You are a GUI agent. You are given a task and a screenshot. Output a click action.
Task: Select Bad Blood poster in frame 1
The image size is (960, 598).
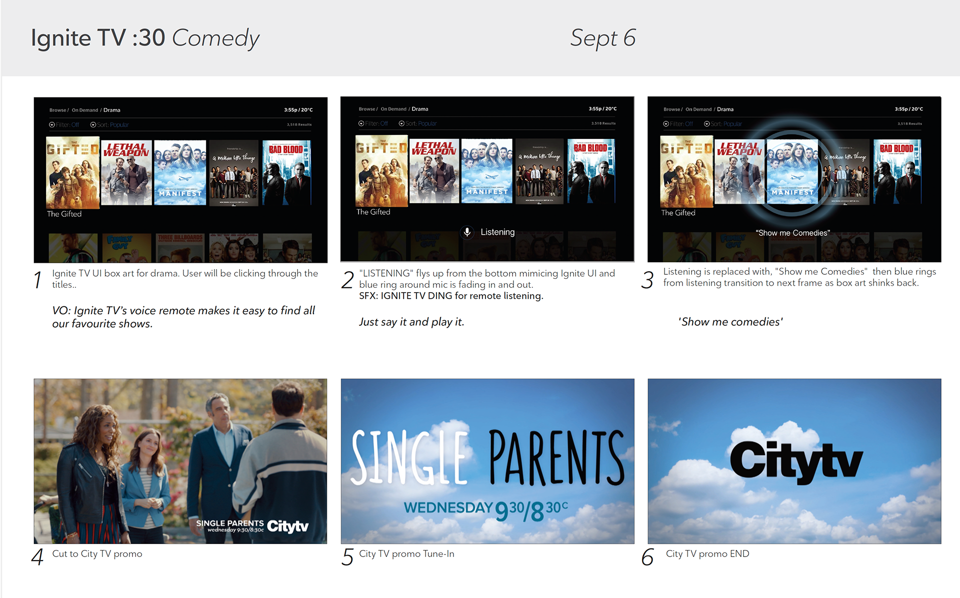287,173
